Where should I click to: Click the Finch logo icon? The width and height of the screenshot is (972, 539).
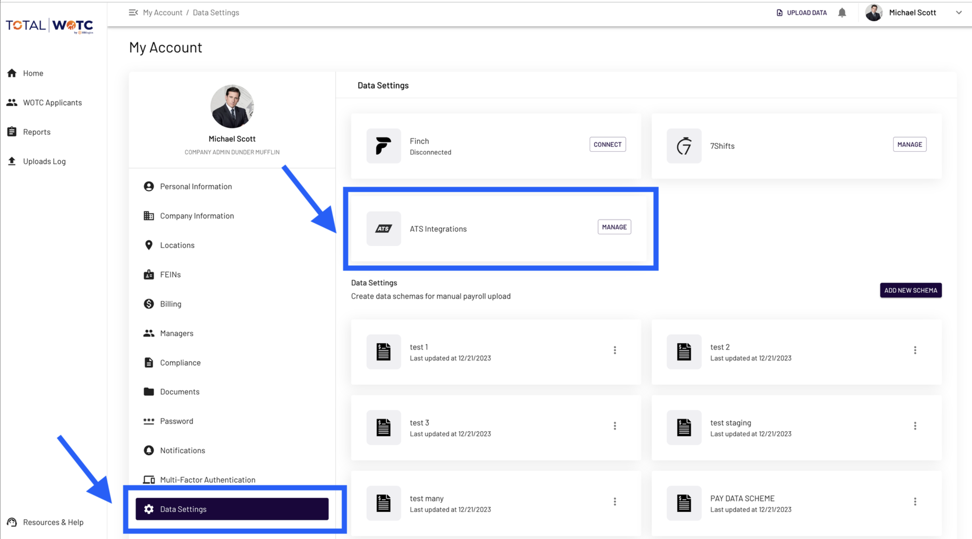[383, 146]
